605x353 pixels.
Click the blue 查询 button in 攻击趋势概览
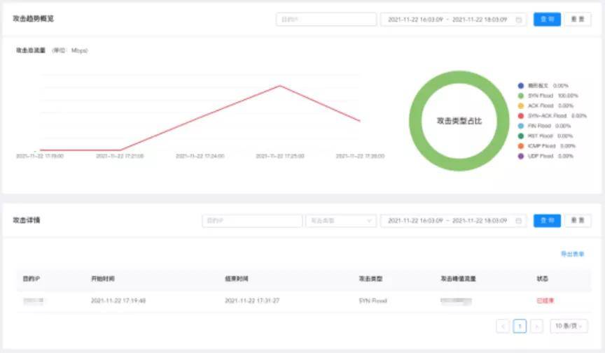coord(547,20)
